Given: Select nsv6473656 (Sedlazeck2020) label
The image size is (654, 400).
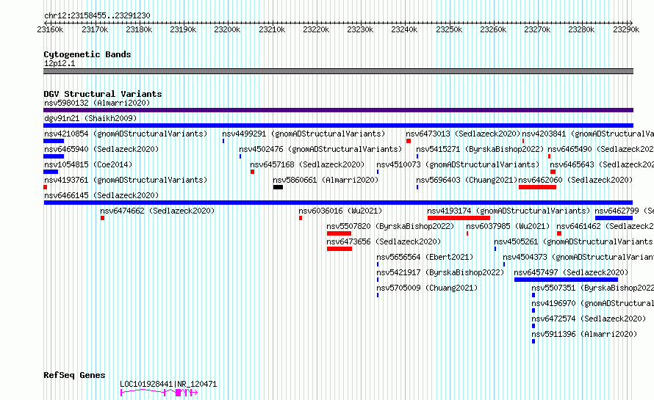Looking at the screenshot, I should [x=384, y=241].
